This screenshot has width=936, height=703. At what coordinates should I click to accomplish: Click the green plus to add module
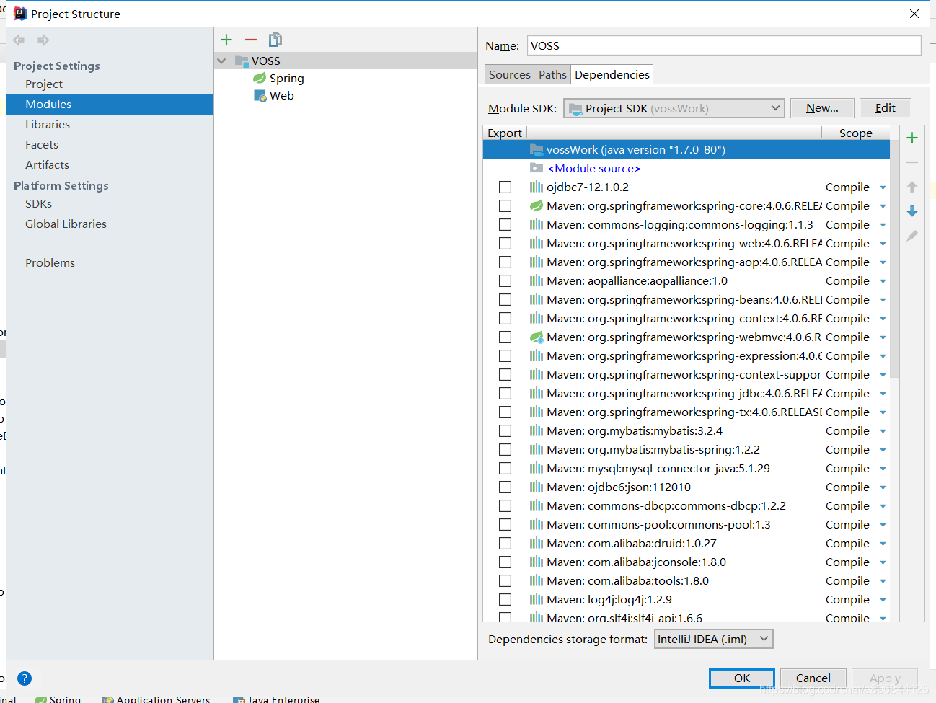[x=226, y=40]
